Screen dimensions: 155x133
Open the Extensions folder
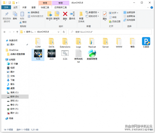click(65, 43)
